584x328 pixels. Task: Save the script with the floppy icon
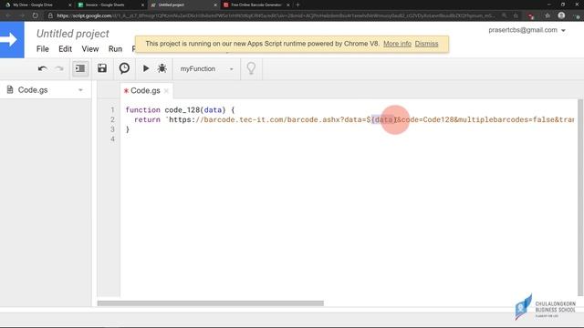tap(102, 68)
